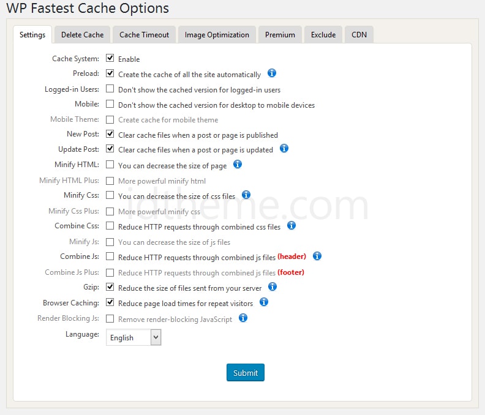Click 'Clear cache files when a post or page is published'
485x415 pixels.
198,135
